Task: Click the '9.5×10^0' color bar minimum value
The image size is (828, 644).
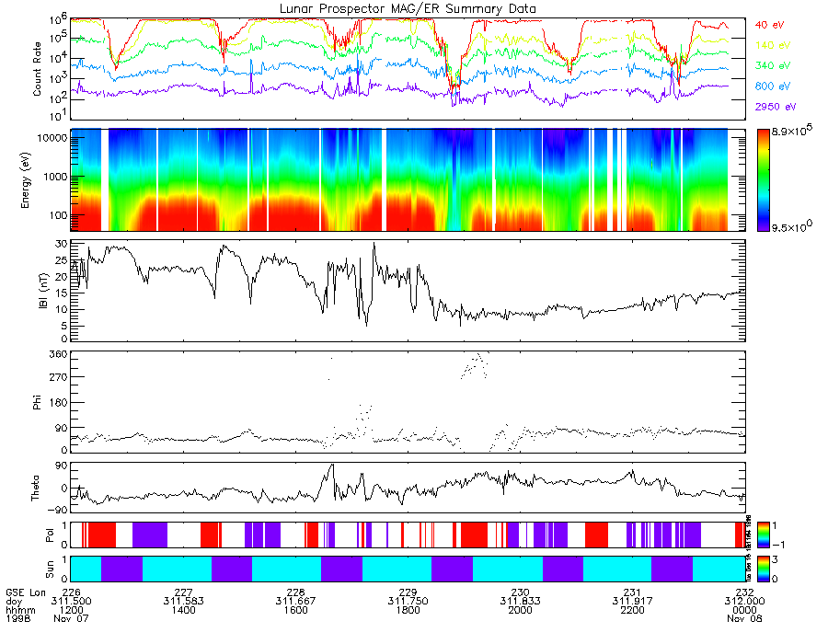Action: (791, 226)
